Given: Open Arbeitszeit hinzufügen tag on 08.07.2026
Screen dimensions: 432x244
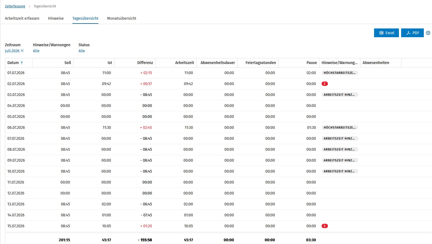Looking at the screenshot, I should [340, 149].
